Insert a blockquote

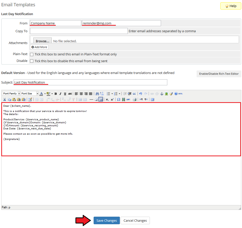134,94
